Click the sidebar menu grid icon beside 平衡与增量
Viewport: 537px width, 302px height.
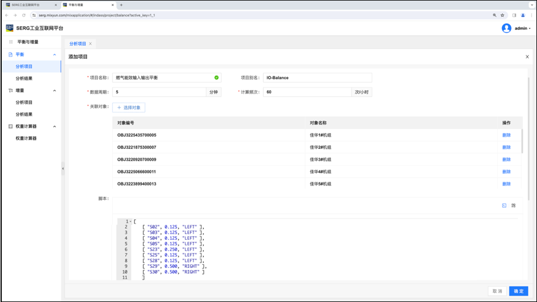pos(10,42)
